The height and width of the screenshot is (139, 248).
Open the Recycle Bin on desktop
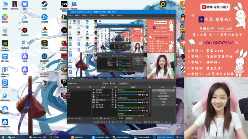(x=5, y=32)
